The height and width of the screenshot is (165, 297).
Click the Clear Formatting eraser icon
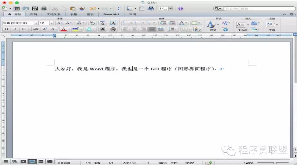(92, 23)
